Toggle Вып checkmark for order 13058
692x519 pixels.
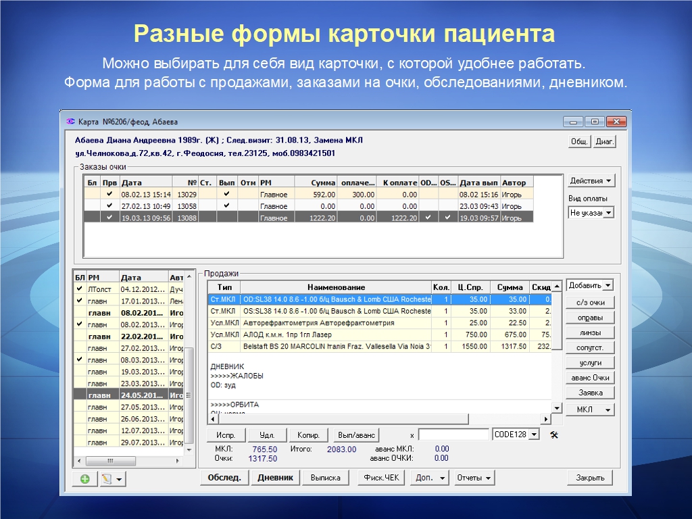click(x=227, y=206)
